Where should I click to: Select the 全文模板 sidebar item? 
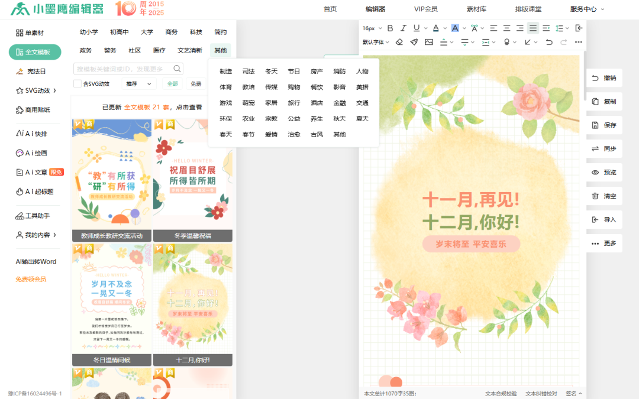[34, 52]
